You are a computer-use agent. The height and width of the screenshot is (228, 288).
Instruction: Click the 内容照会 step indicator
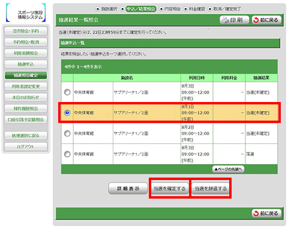[170, 9]
